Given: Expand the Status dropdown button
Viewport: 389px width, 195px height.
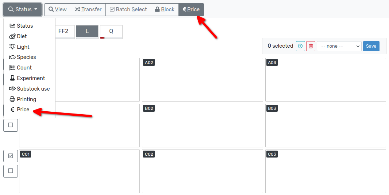Looking at the screenshot, I should tap(23, 9).
